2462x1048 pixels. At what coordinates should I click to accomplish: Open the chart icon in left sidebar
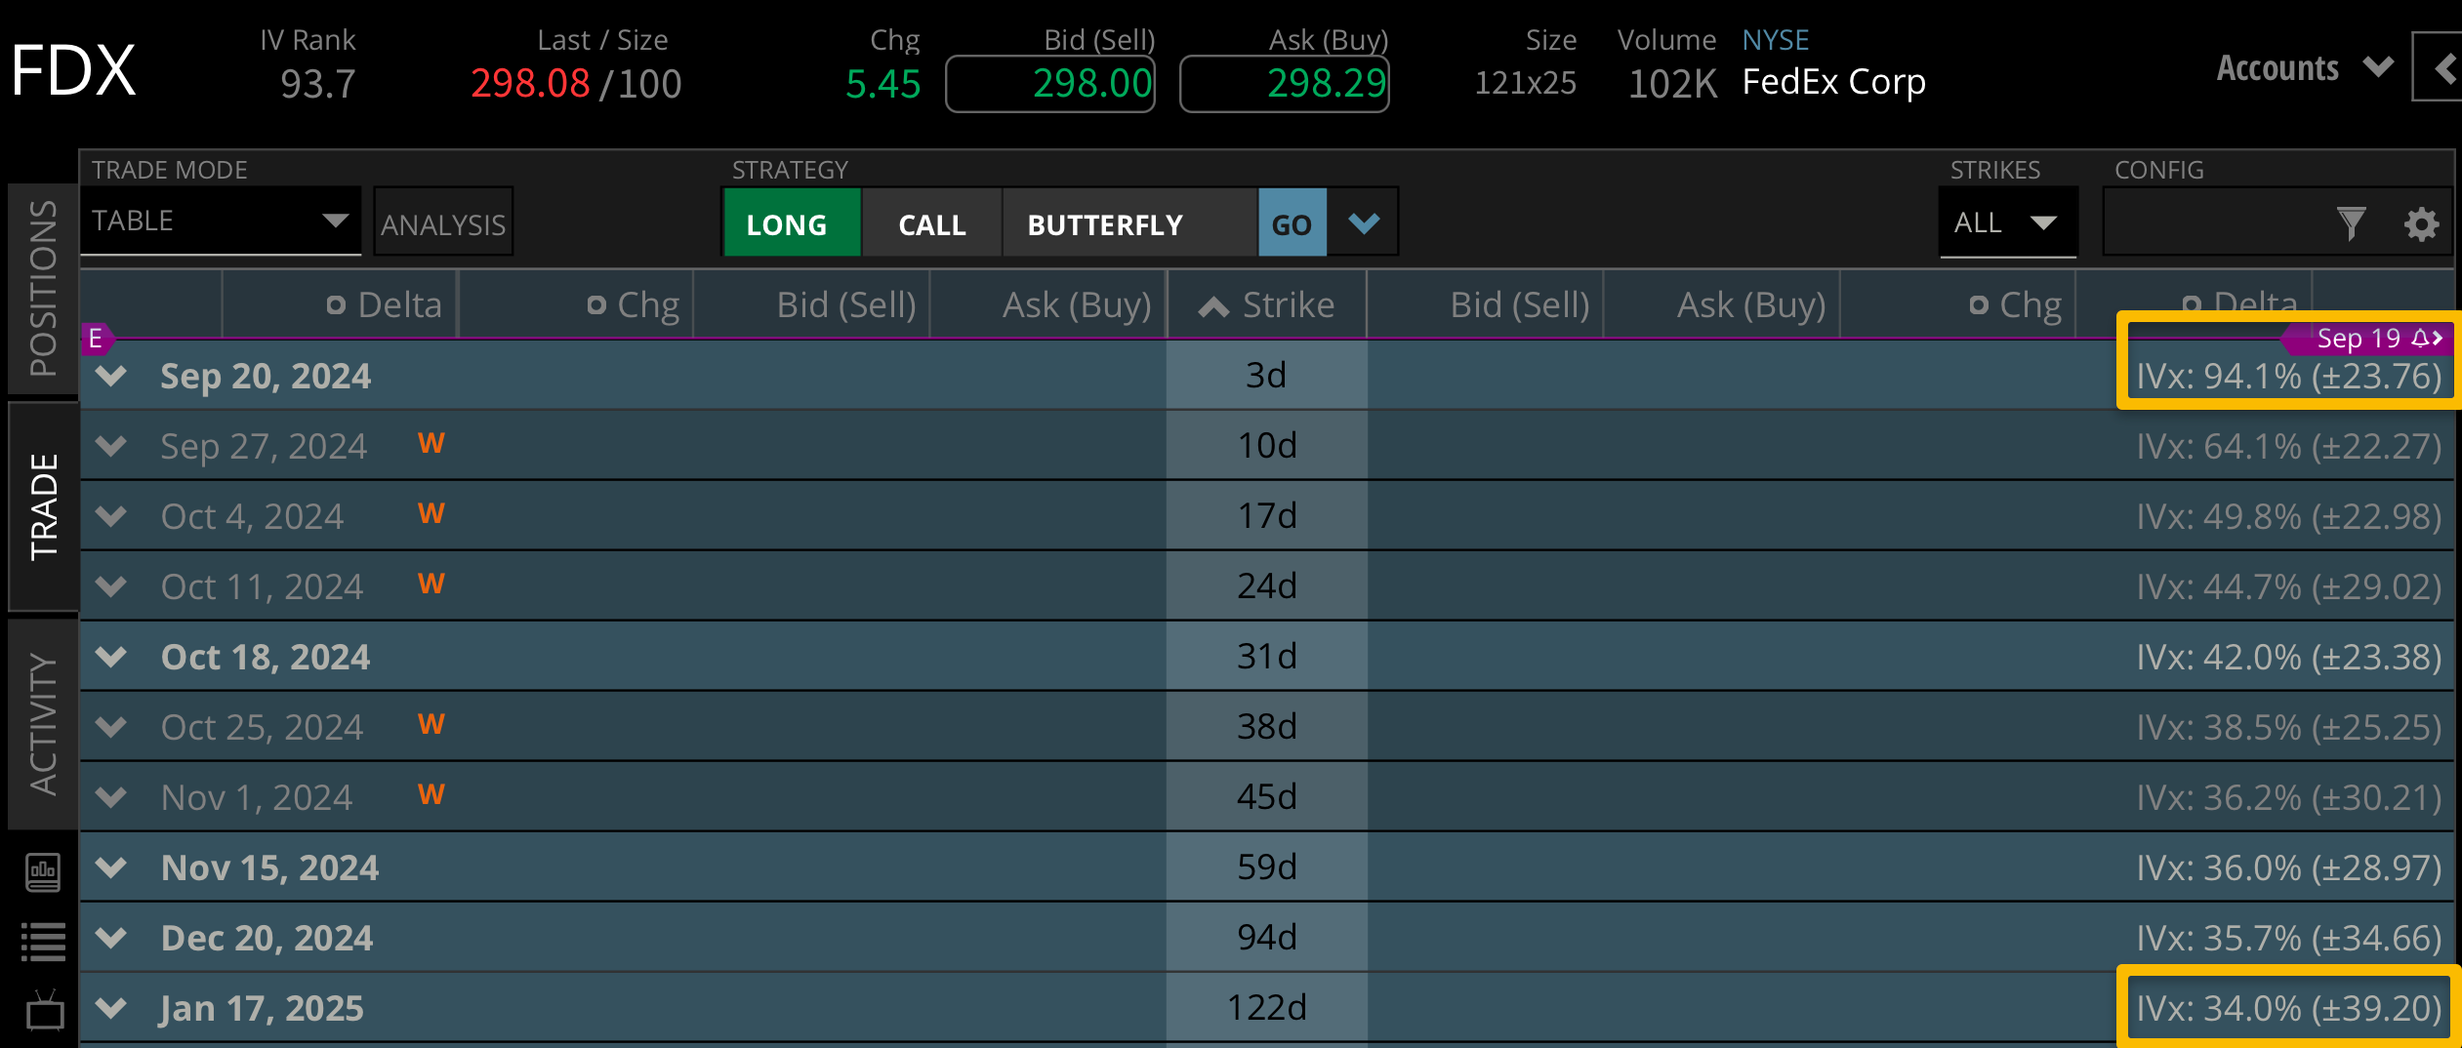43,871
